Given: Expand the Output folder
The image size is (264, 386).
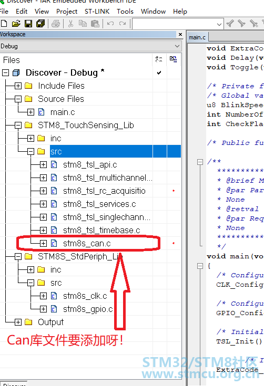Looking at the screenshot, I should tap(18, 322).
